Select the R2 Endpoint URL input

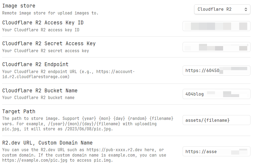point(216,71)
